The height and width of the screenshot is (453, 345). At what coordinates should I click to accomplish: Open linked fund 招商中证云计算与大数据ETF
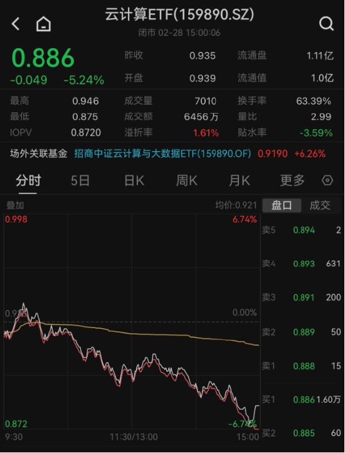pos(162,154)
